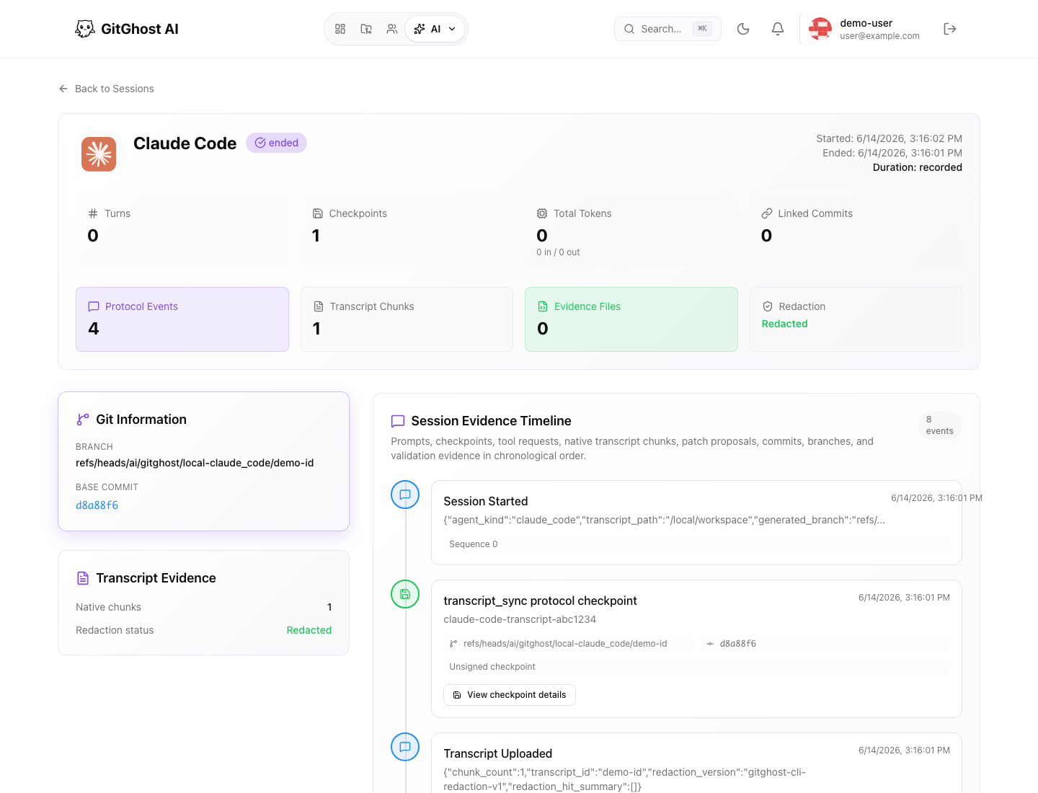The width and height of the screenshot is (1038, 793).
Task: Click the Git Information branch icon
Action: click(x=83, y=420)
